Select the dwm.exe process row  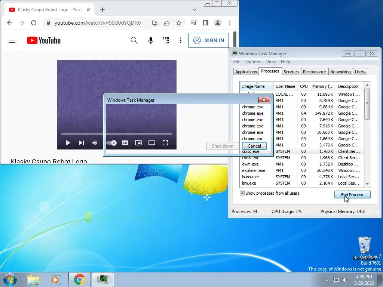coord(302,164)
